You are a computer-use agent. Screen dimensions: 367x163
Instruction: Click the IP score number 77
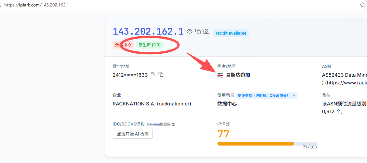(224, 134)
